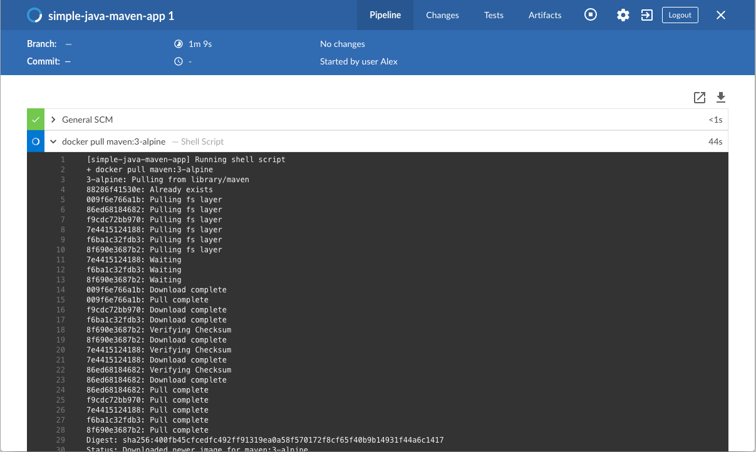Viewport: 756px width, 452px height.
Task: Stop the running pipeline build
Action: (591, 15)
